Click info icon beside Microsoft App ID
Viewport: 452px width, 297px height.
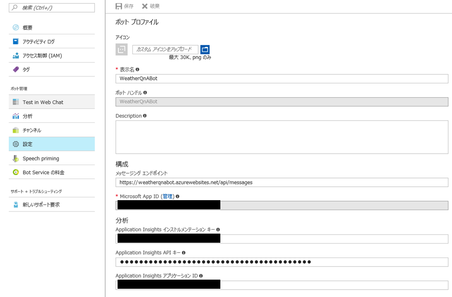pyautogui.click(x=178, y=196)
